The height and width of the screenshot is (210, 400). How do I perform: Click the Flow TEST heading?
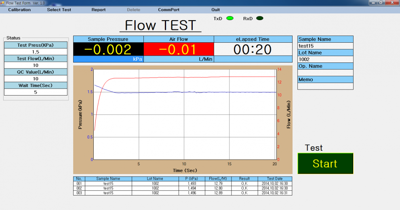pos(160,25)
